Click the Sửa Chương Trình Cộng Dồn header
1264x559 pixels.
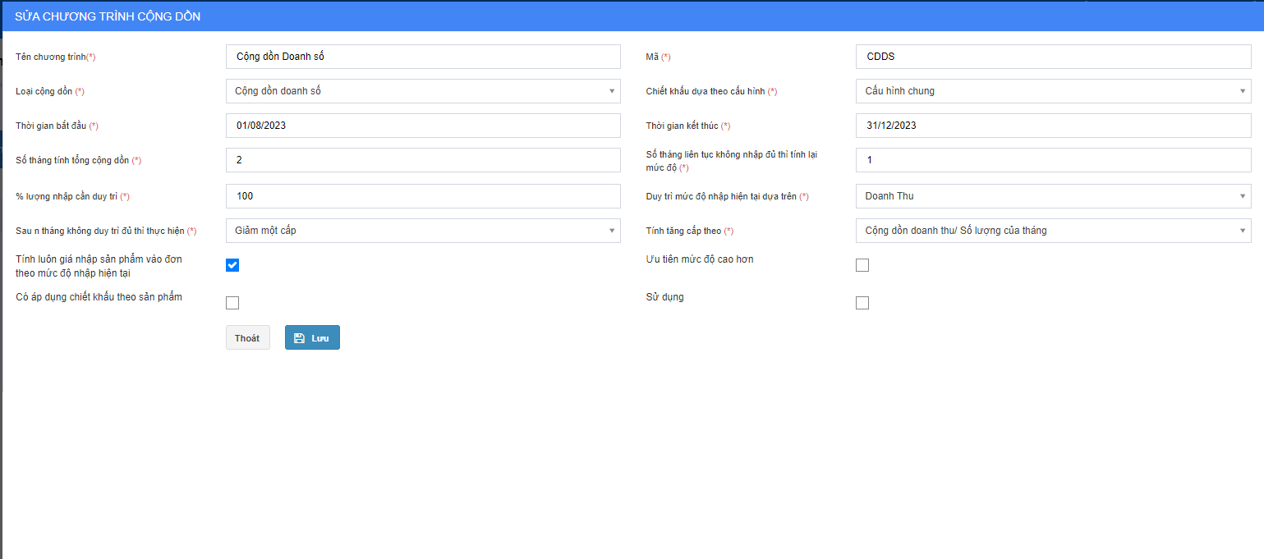coord(108,16)
